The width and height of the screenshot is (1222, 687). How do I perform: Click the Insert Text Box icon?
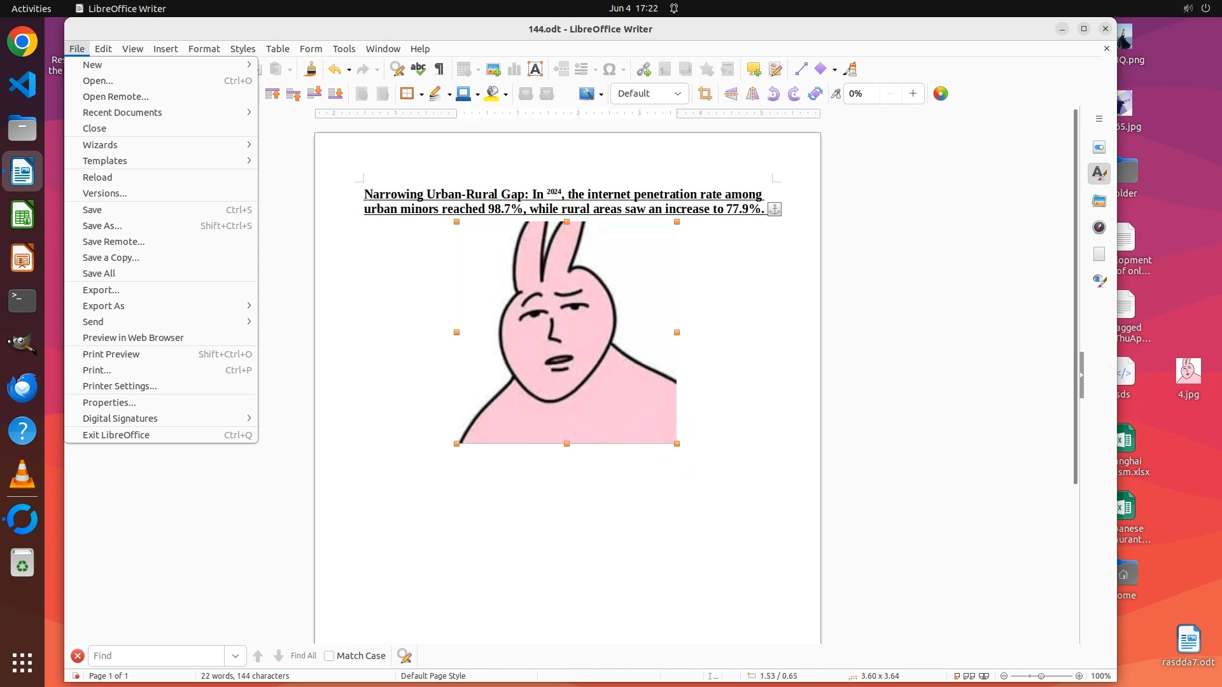(x=535, y=69)
